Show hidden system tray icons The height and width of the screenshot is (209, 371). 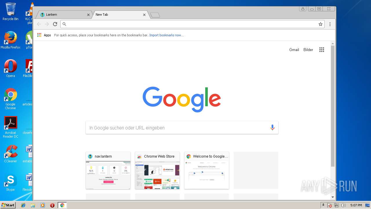323,205
